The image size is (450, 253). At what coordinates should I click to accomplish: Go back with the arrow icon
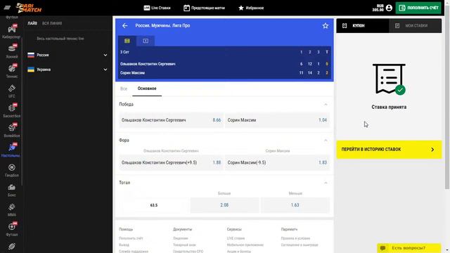coord(124,25)
